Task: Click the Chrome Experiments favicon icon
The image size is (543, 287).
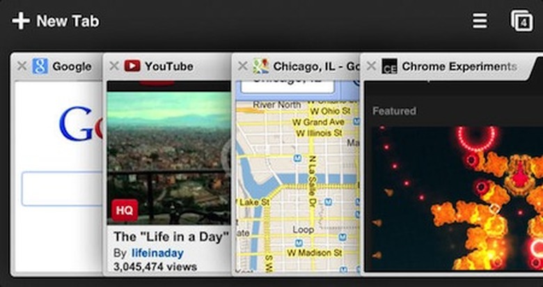Action: click(390, 66)
